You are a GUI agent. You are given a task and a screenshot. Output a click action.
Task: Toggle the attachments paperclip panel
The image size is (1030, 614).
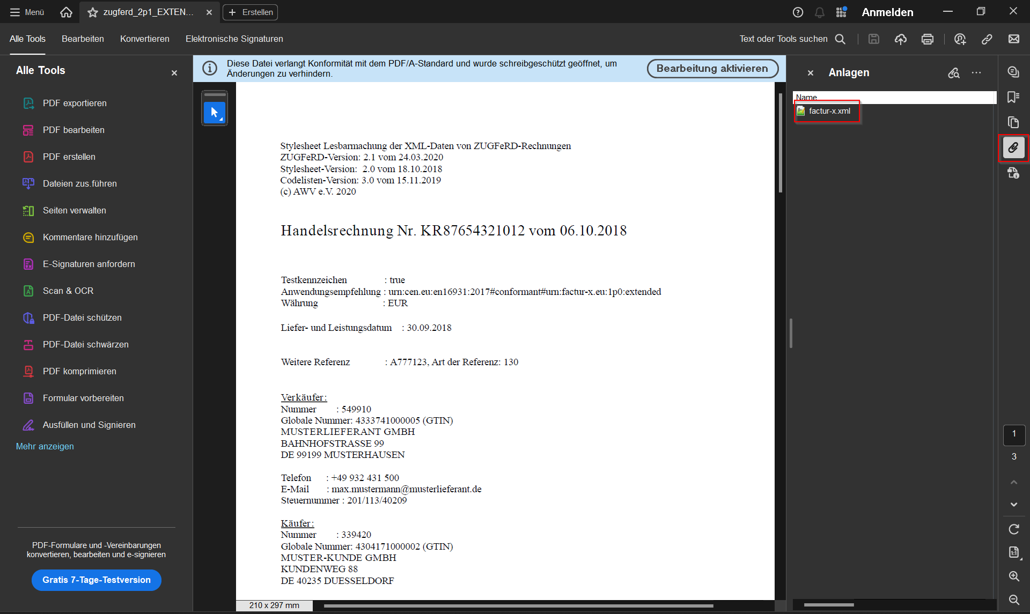[x=1013, y=147]
